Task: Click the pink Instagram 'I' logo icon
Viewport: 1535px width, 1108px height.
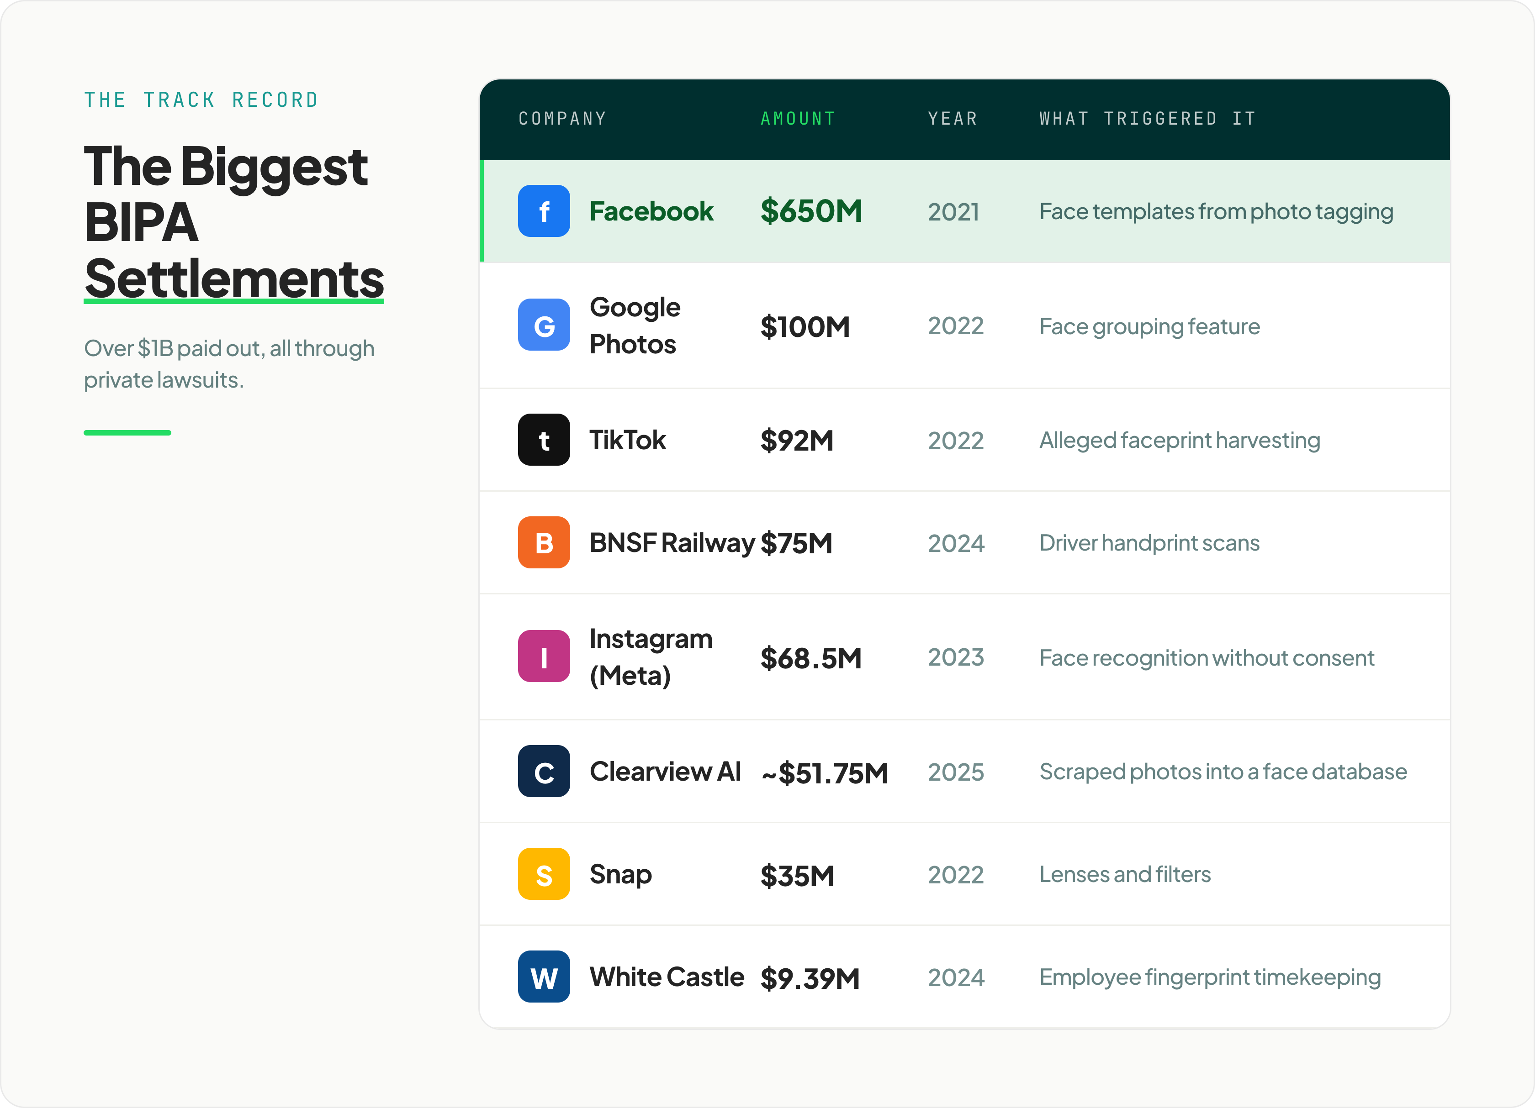Action: [544, 656]
